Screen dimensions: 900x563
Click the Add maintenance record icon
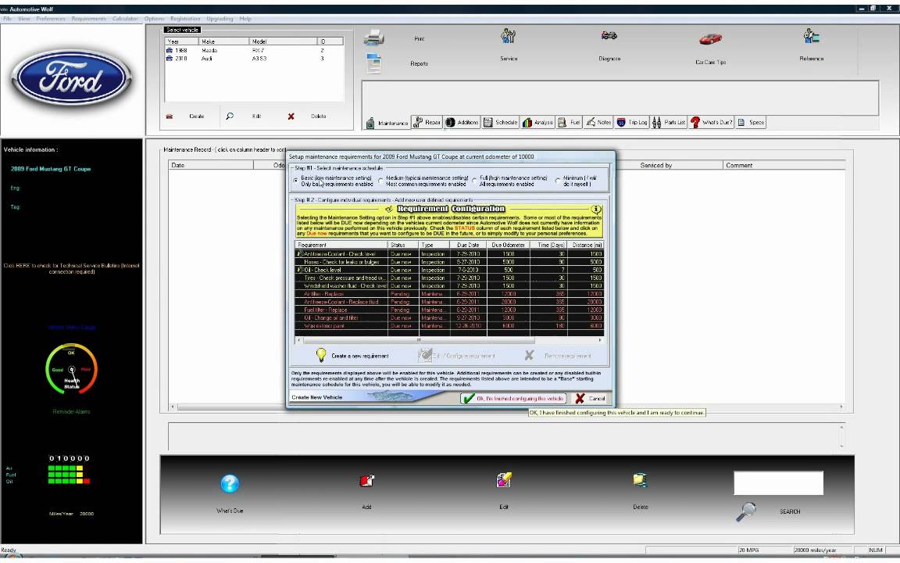(x=366, y=480)
